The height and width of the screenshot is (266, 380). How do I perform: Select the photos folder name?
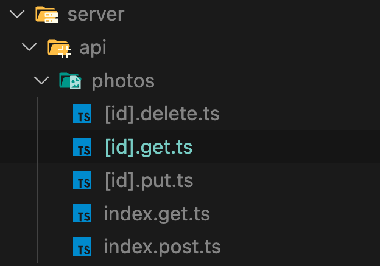pos(123,81)
